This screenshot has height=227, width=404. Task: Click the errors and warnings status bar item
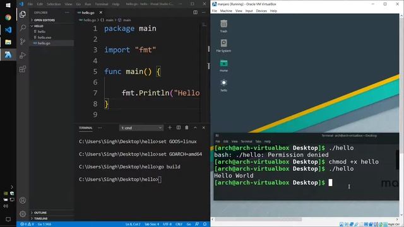(27, 224)
